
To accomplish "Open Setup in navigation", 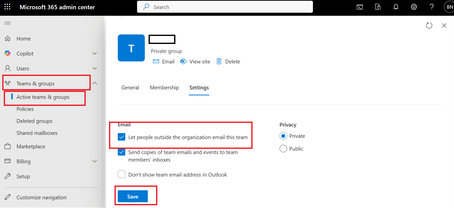I will [23, 177].
